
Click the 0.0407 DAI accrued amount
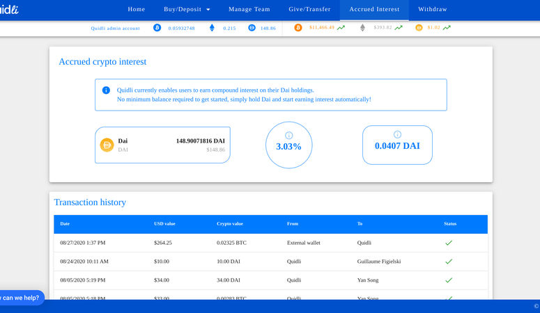(397, 146)
